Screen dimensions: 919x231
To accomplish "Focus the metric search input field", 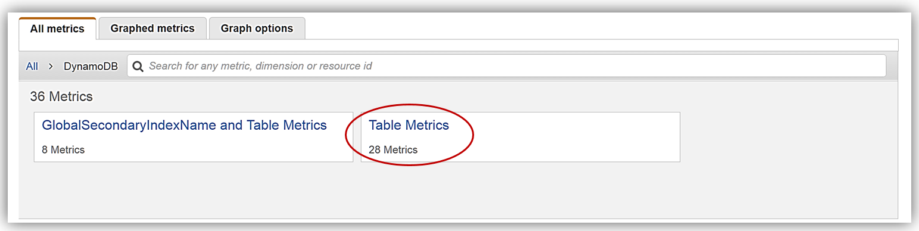I will pos(506,66).
